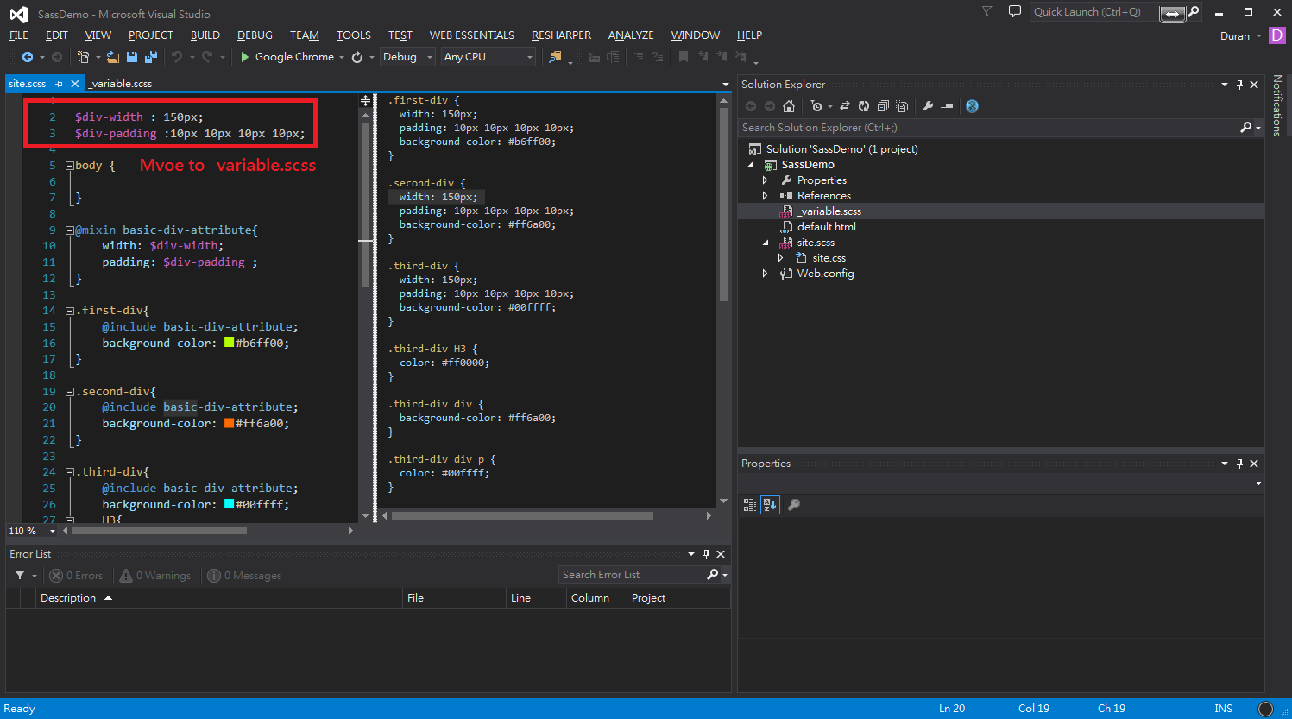
Task: Toggle the 0 Errors filter
Action: pyautogui.click(x=76, y=576)
